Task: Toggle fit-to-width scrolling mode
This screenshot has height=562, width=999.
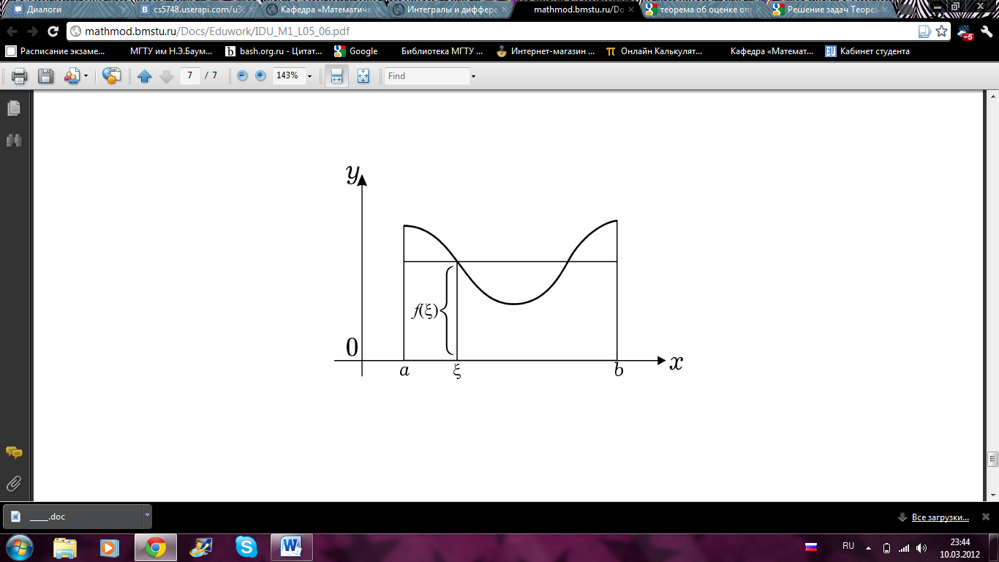Action: click(x=336, y=76)
